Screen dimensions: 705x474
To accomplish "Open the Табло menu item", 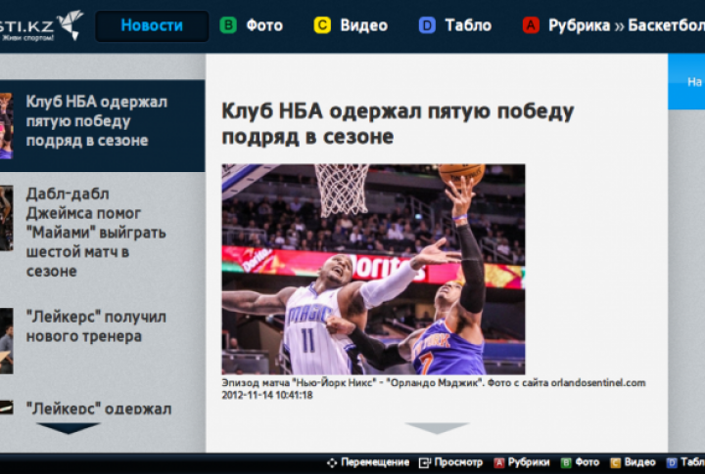I will coord(468,25).
